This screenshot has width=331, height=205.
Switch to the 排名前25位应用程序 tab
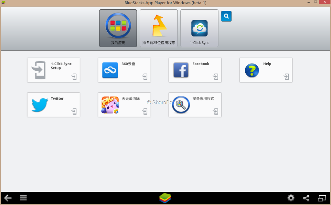(159, 28)
